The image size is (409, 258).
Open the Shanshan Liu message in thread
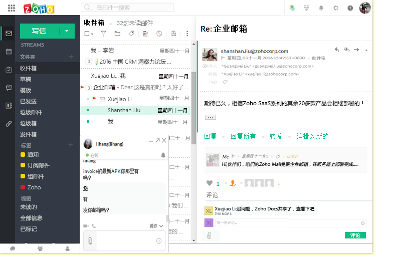click(x=136, y=111)
